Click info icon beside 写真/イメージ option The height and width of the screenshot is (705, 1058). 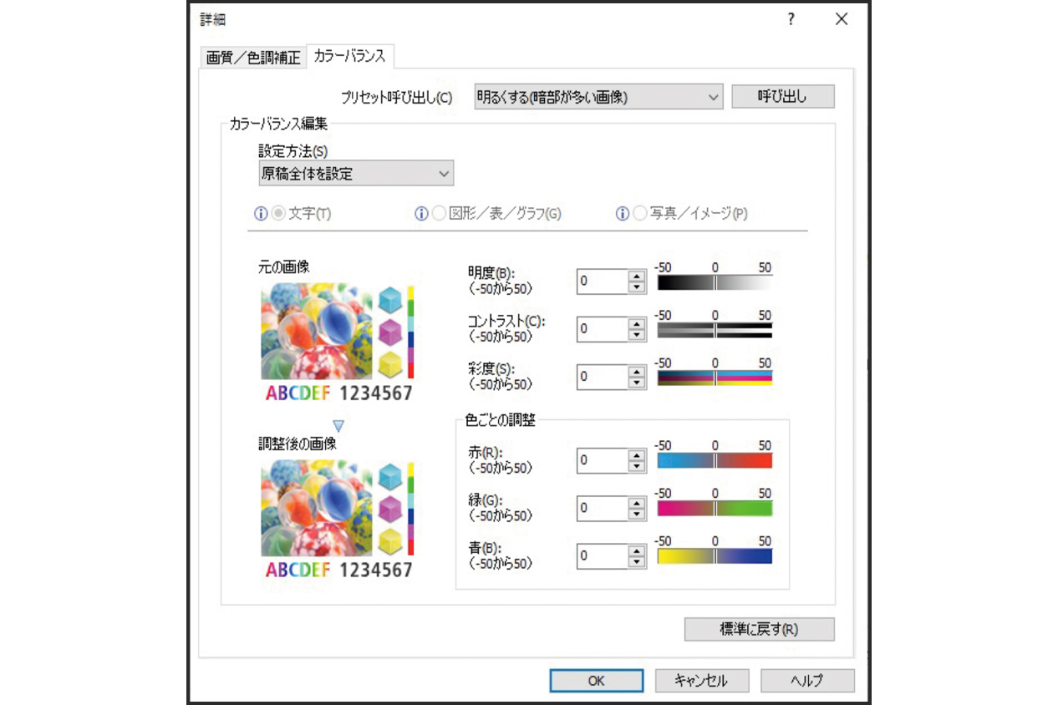[x=622, y=214]
